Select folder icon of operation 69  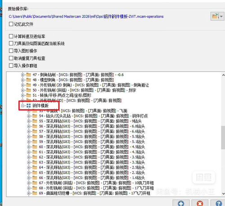coord(35,193)
